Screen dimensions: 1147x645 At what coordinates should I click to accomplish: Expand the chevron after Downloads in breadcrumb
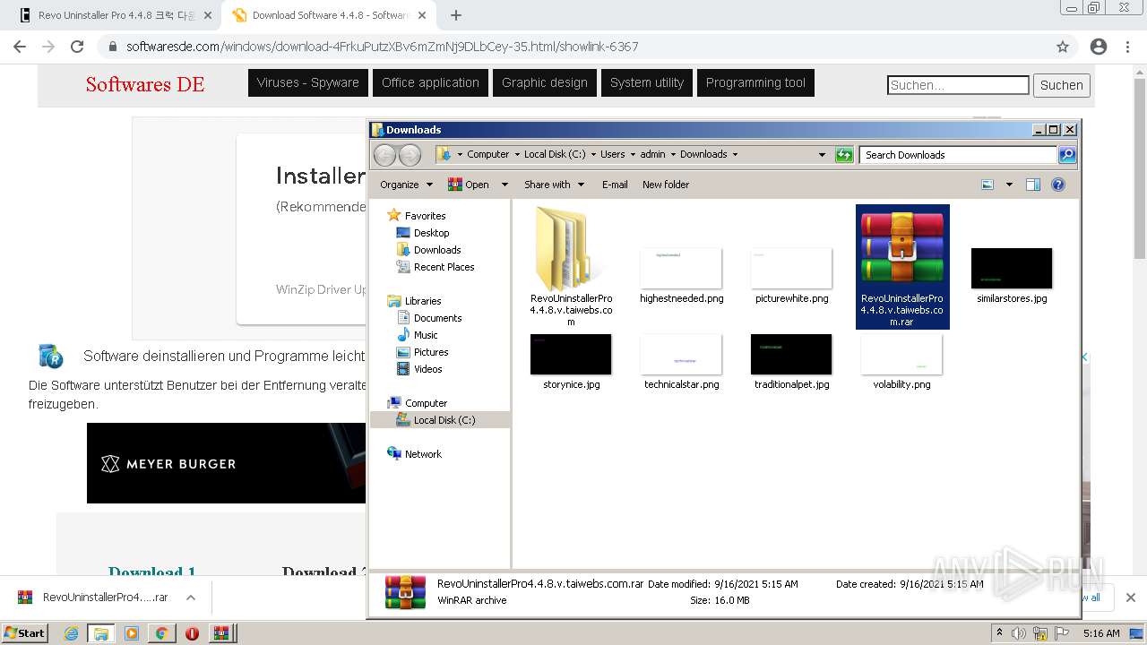pos(735,154)
